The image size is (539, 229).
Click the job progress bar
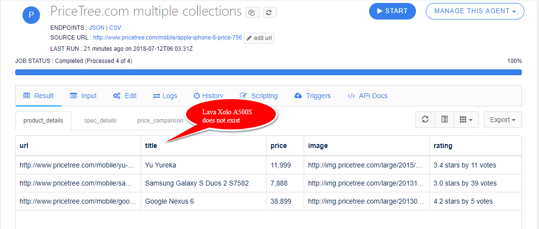pos(269,72)
